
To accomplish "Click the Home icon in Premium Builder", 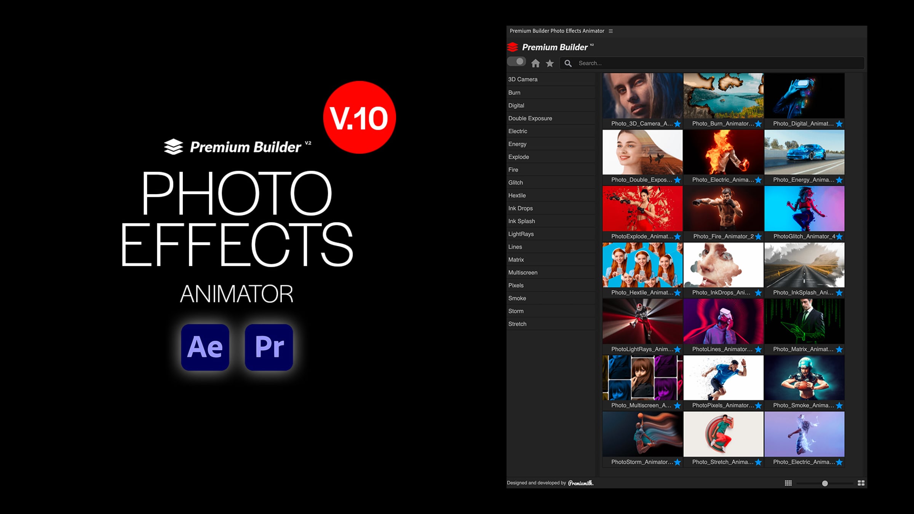I will [x=535, y=63].
